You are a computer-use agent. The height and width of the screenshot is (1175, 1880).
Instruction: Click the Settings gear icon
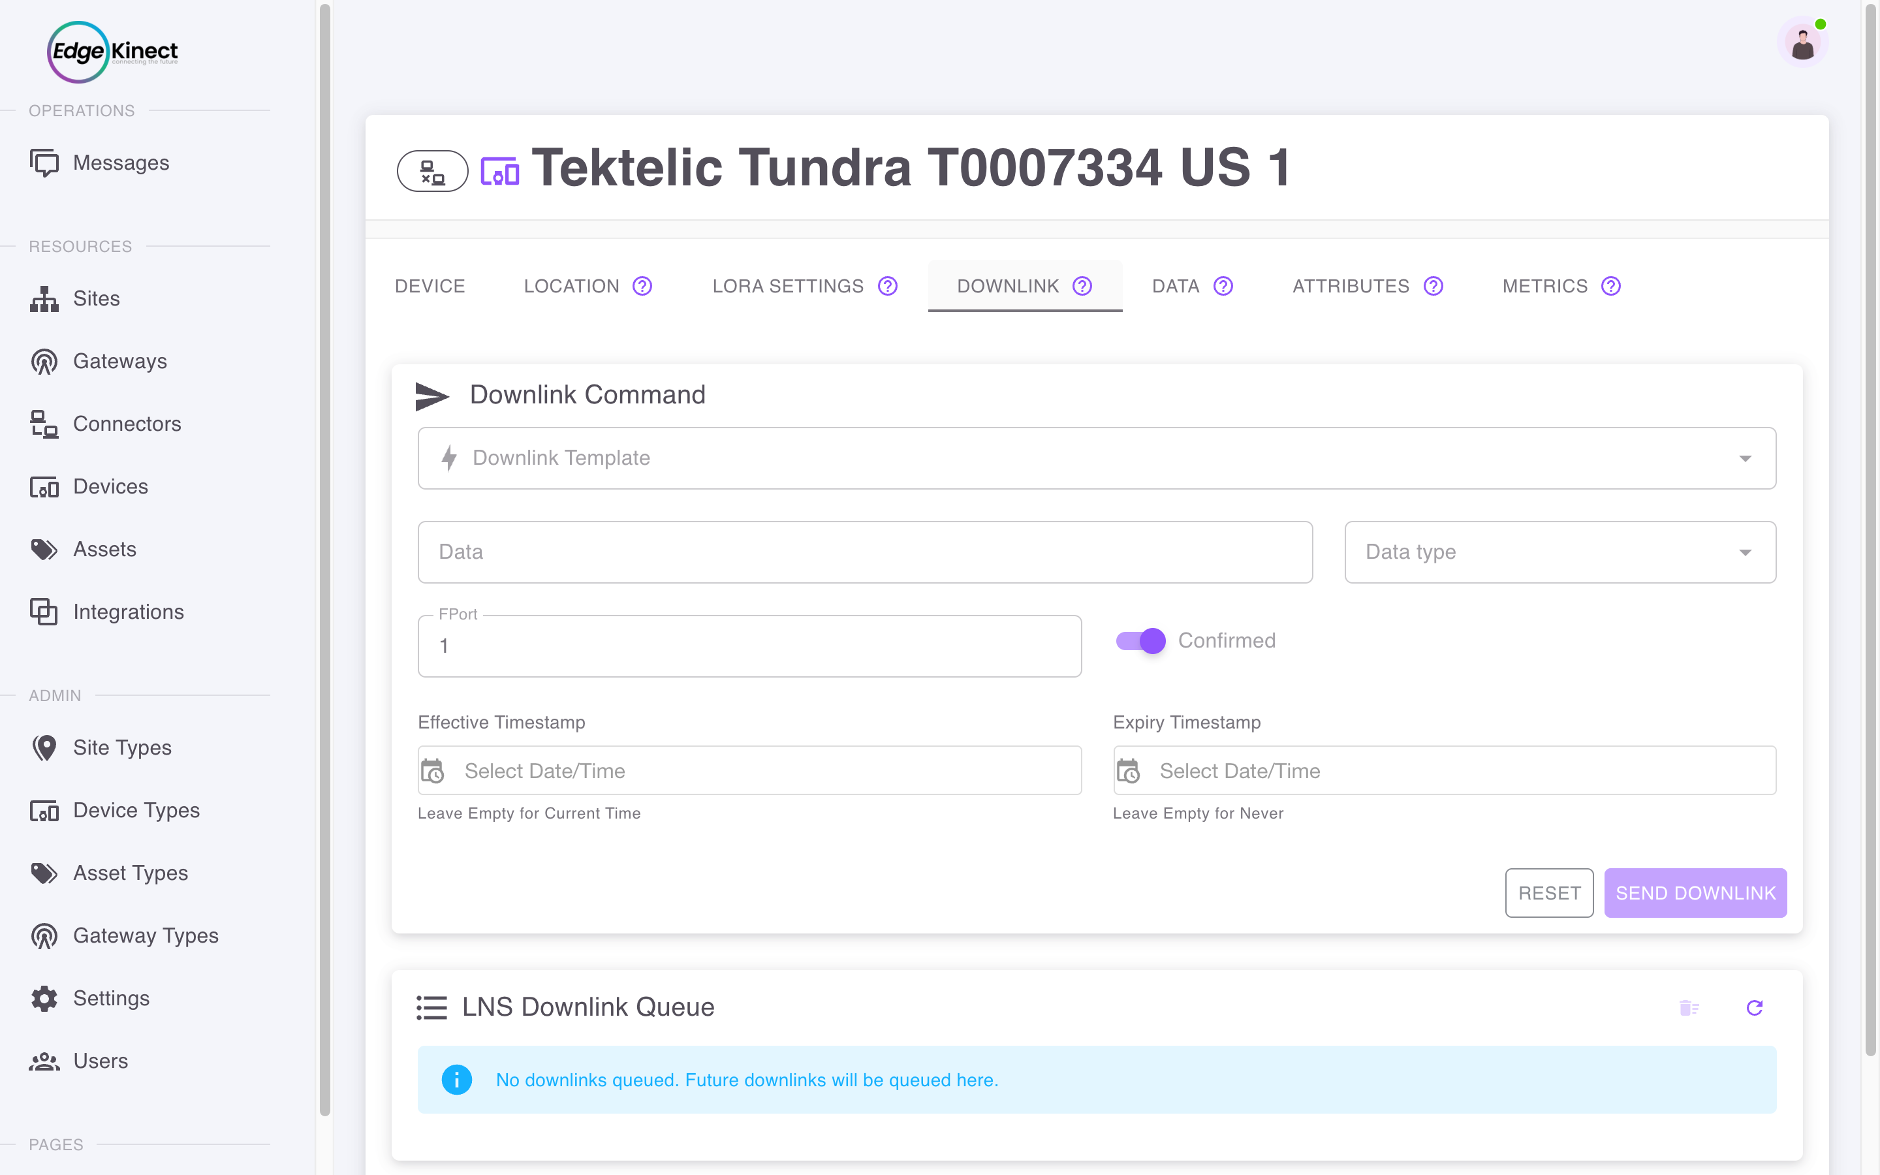tap(44, 999)
